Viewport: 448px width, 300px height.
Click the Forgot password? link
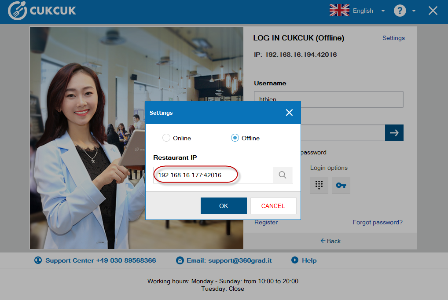(x=378, y=223)
